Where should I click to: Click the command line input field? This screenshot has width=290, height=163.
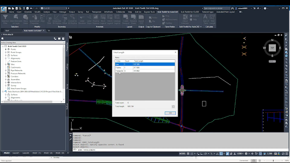click(x=180, y=150)
